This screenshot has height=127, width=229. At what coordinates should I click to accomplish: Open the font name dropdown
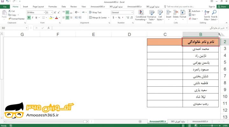click(x=45, y=12)
